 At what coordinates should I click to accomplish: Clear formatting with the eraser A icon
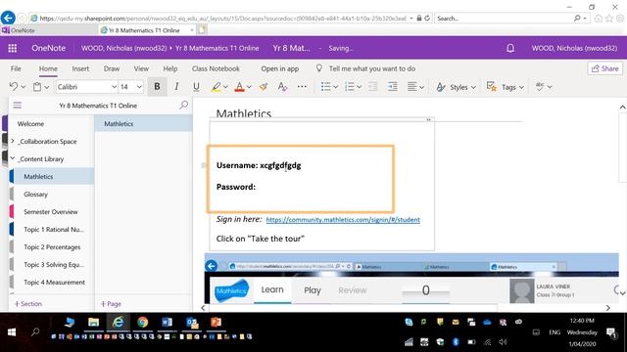(x=282, y=87)
